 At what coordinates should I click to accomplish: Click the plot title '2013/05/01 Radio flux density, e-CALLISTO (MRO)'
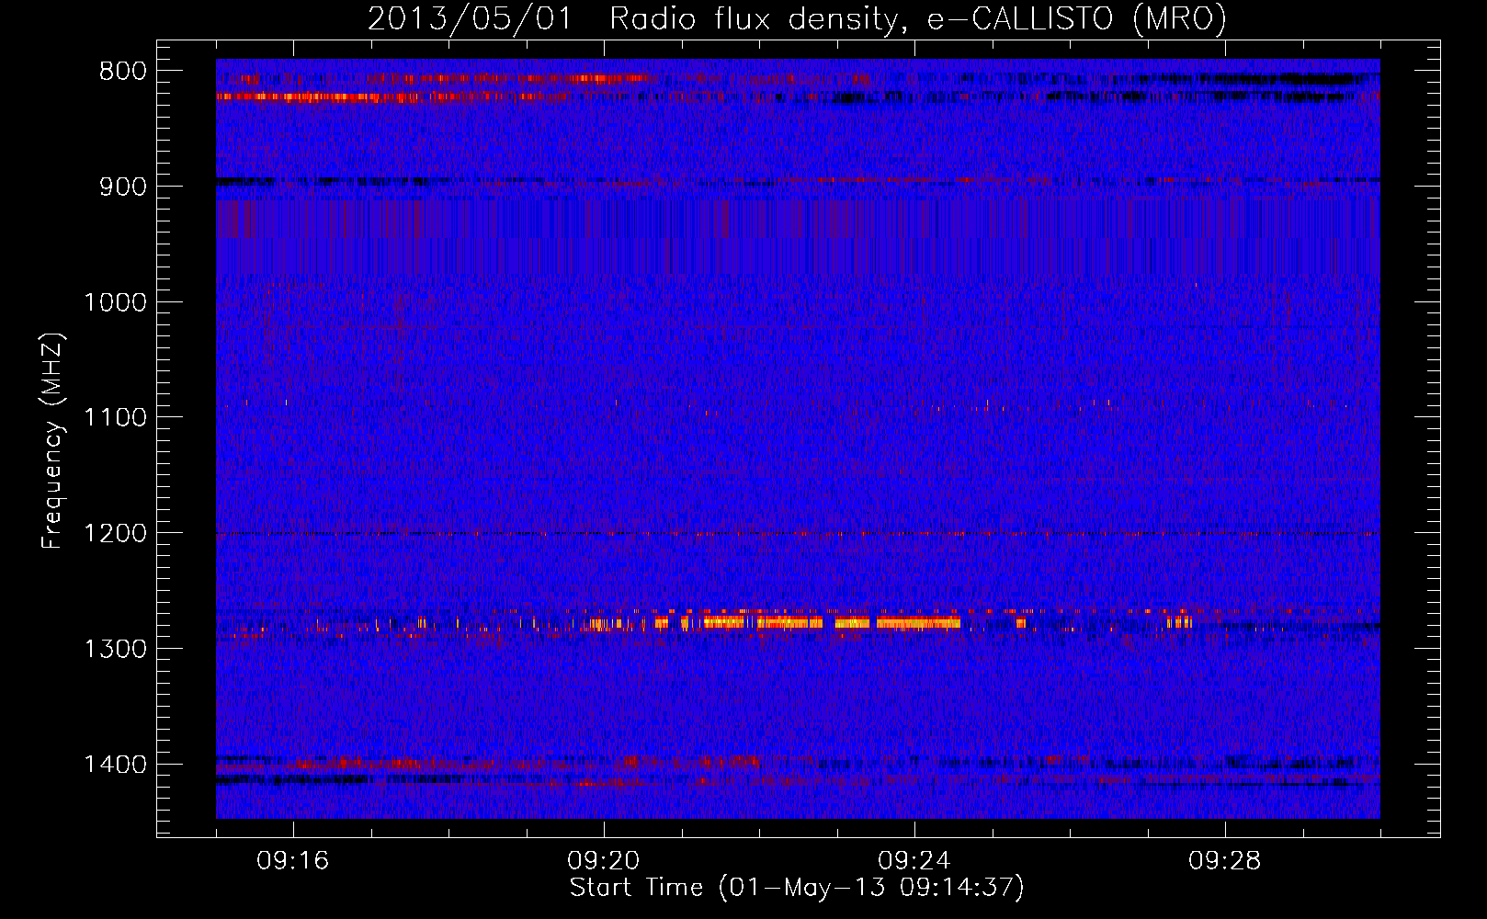point(797,18)
